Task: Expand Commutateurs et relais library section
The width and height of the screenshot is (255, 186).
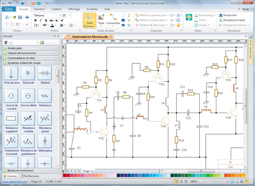Action: [31, 58]
